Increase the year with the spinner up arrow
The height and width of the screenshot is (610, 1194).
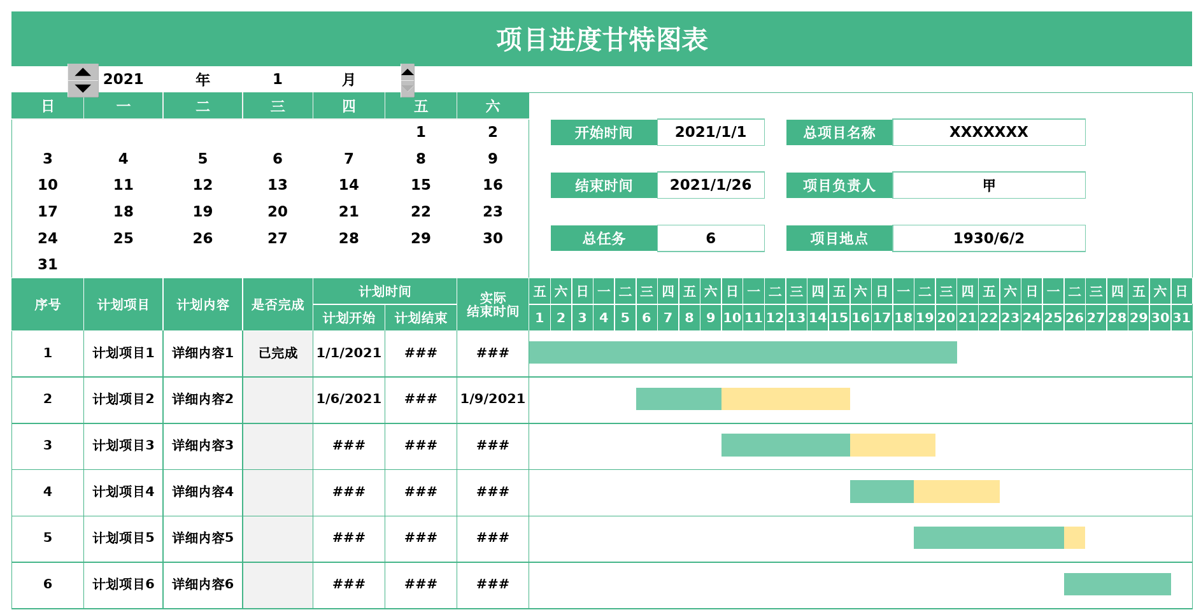[83, 72]
